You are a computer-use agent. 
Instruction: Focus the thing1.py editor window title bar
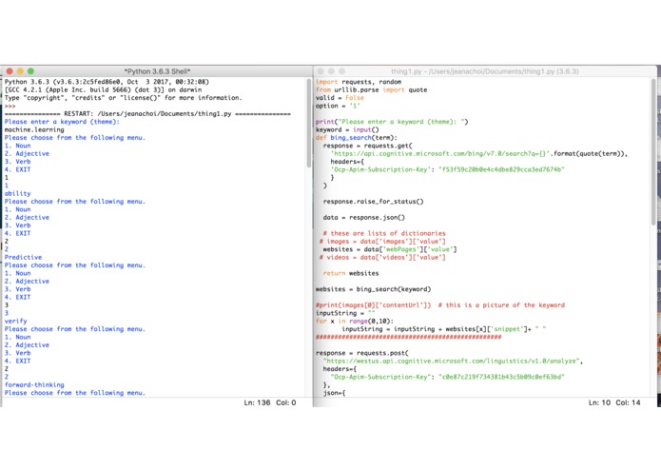click(x=484, y=71)
